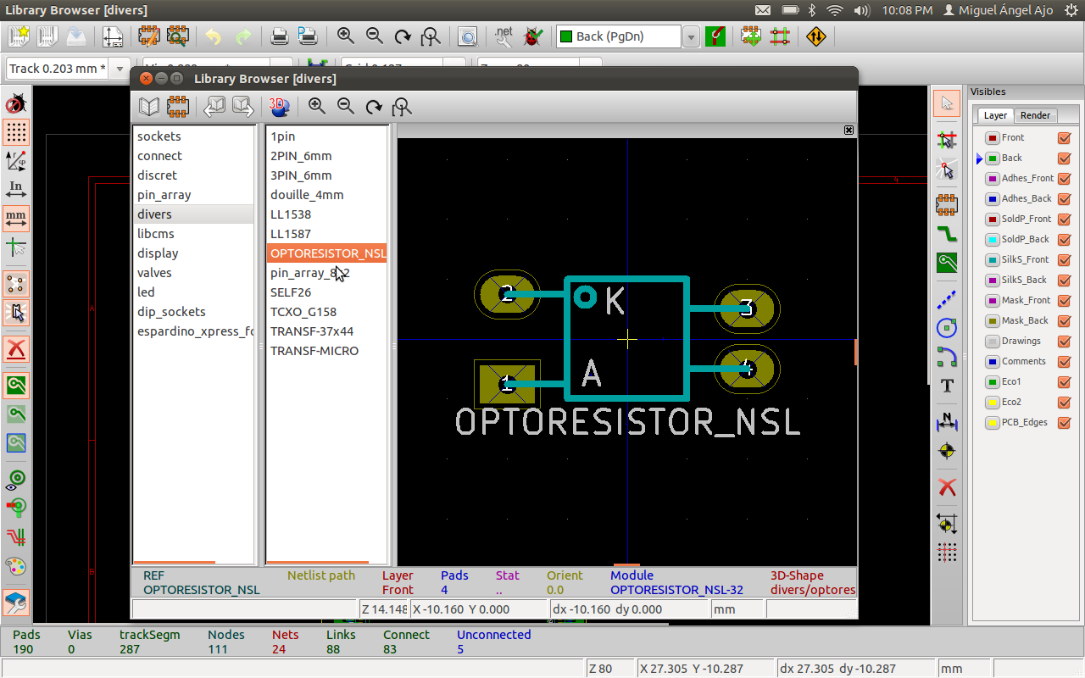
Task: Select the Add Dimension tool
Action: point(947,420)
